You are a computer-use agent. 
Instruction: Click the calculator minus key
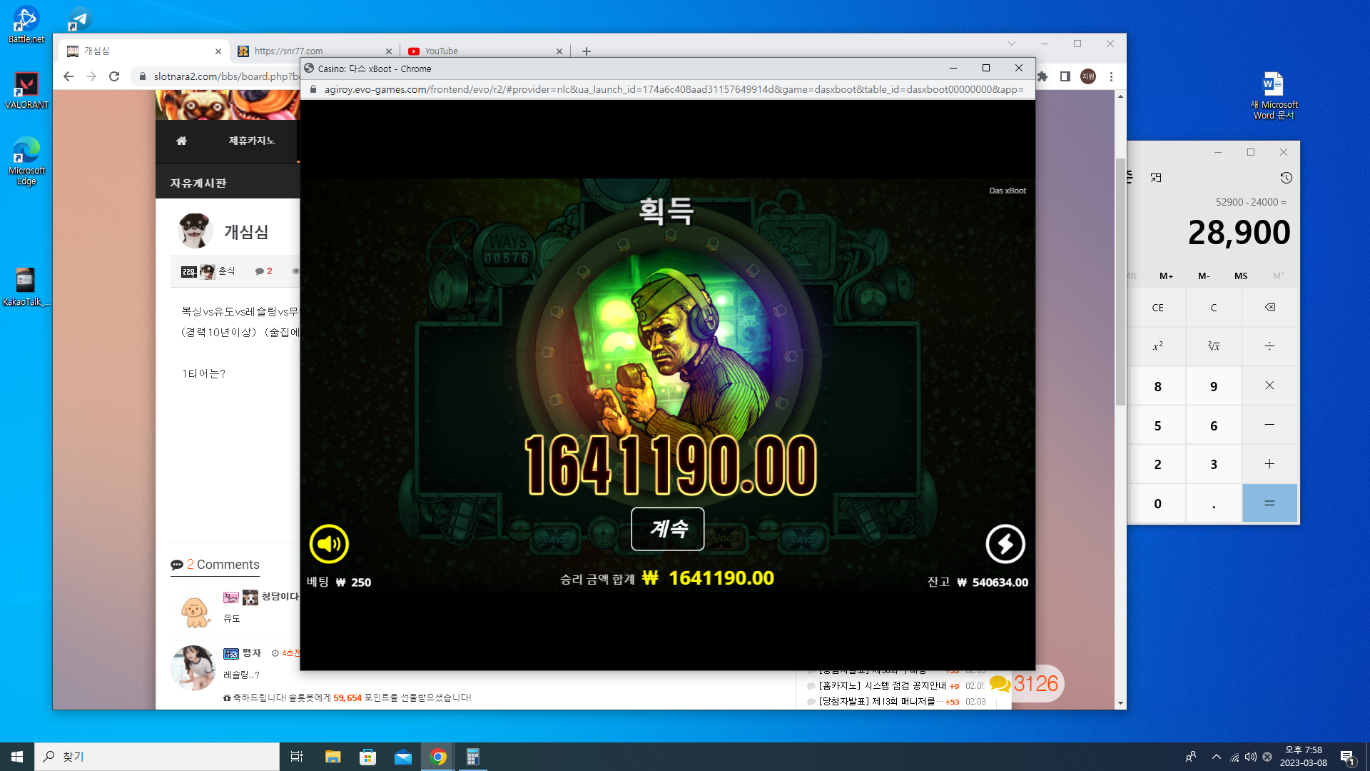(x=1269, y=425)
